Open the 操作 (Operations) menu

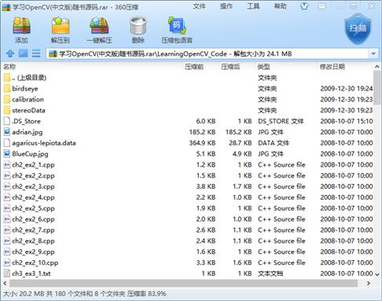pyautogui.click(x=226, y=6)
